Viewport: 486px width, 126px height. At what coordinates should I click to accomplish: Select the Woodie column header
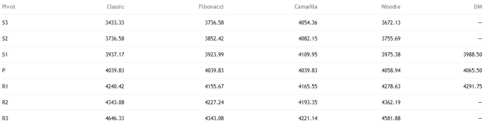pyautogui.click(x=393, y=7)
